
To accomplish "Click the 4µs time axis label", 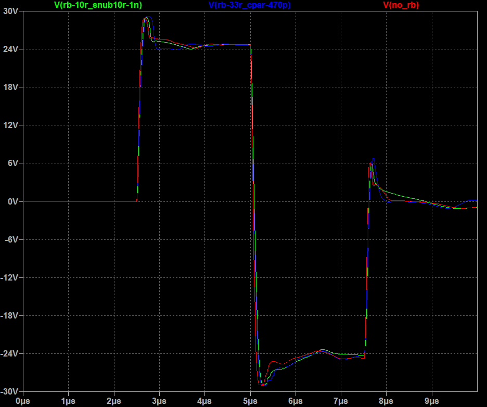I will pos(204,401).
